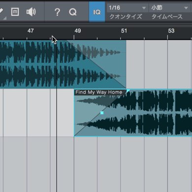The width and height of the screenshot is (192, 192).
Task: Select the upper audio clip waveform
Action: (x=63, y=64)
